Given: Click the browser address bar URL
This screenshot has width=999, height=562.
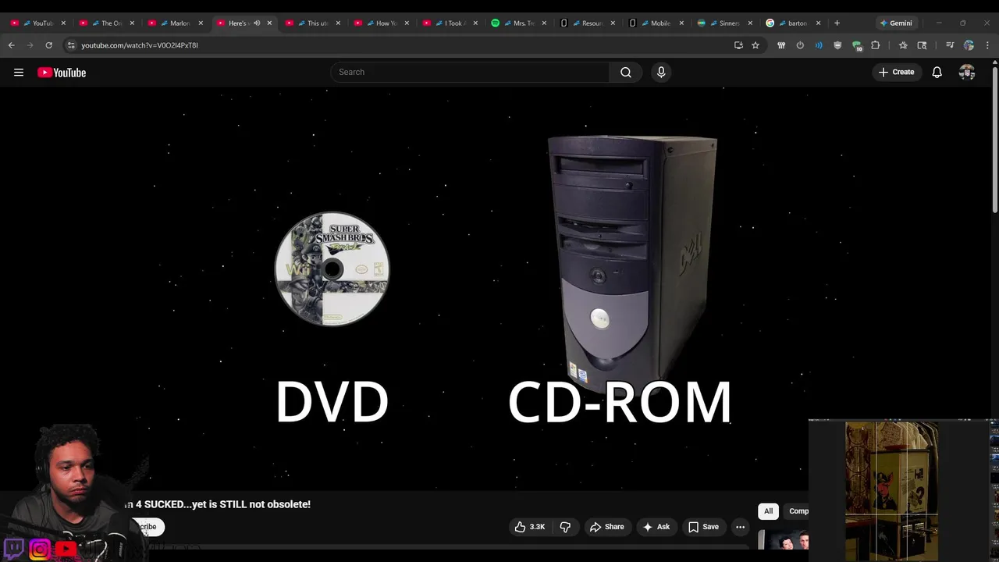Looking at the screenshot, I should (140, 45).
